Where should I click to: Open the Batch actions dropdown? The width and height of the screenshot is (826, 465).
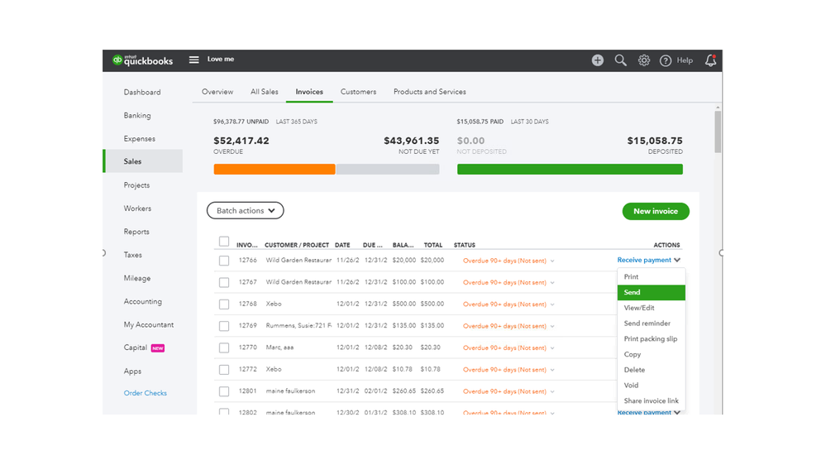(x=245, y=210)
